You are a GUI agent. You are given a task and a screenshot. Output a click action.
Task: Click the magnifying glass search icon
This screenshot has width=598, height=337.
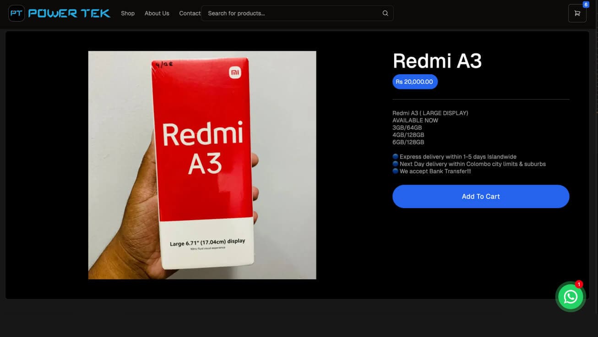385,13
